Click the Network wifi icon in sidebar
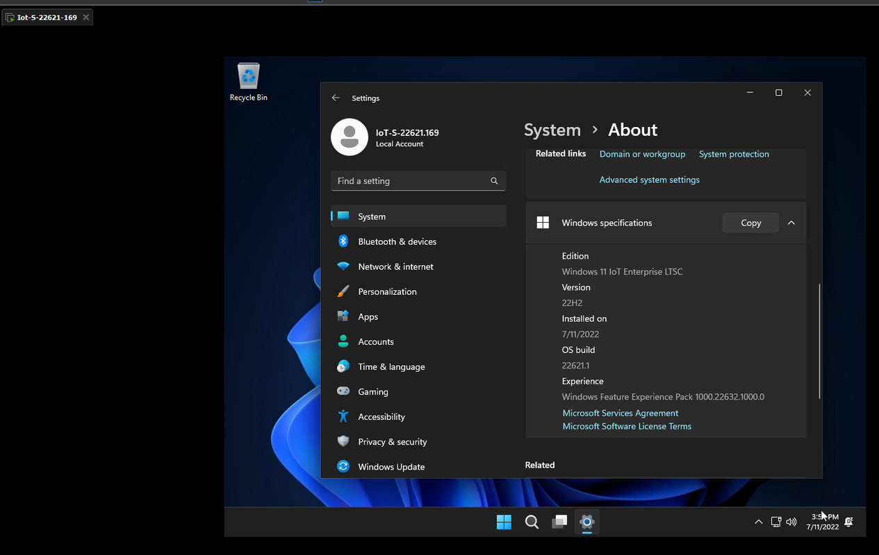This screenshot has height=555, width=879. 343,266
